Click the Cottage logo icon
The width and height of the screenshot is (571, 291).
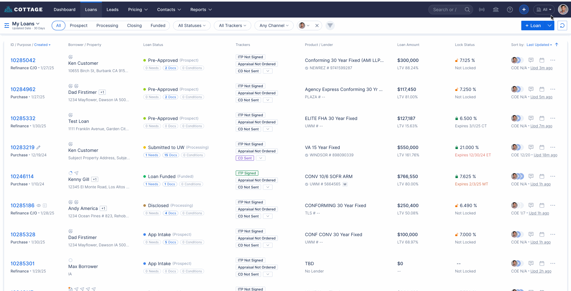tap(8, 9)
